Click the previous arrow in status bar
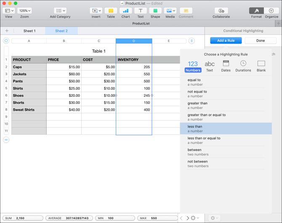This screenshot has height=223, width=282. pos(181,218)
